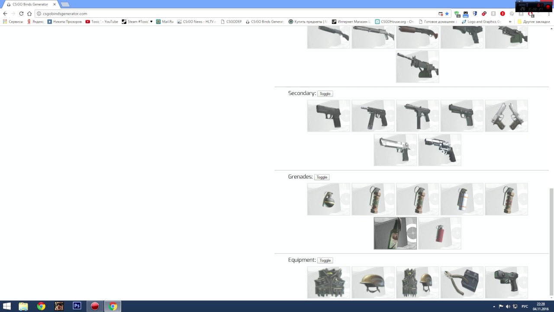Select the Kevlar vest only thumbnail
Screen dimensions: 554x312
(329, 283)
